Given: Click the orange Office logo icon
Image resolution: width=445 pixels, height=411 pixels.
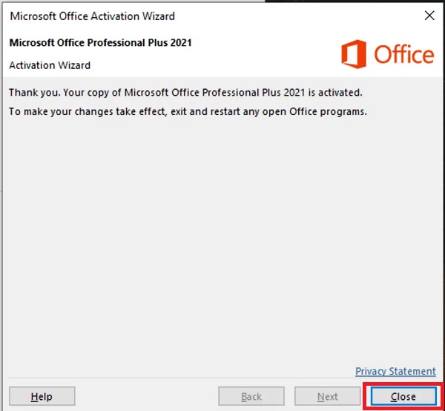Looking at the screenshot, I should [355, 55].
